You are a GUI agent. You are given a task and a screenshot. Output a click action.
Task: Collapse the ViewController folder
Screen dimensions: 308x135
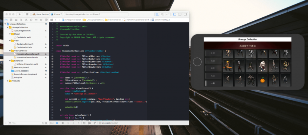coord(10,51)
